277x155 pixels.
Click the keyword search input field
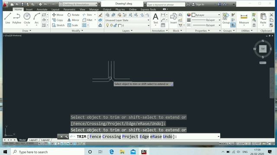(x=166, y=5)
